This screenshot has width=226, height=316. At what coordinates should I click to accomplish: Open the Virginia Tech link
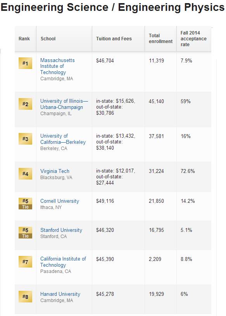click(55, 171)
